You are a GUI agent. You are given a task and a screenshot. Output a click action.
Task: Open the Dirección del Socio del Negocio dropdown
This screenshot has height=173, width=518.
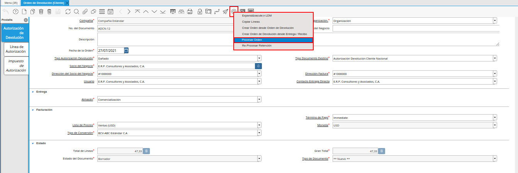259,74
